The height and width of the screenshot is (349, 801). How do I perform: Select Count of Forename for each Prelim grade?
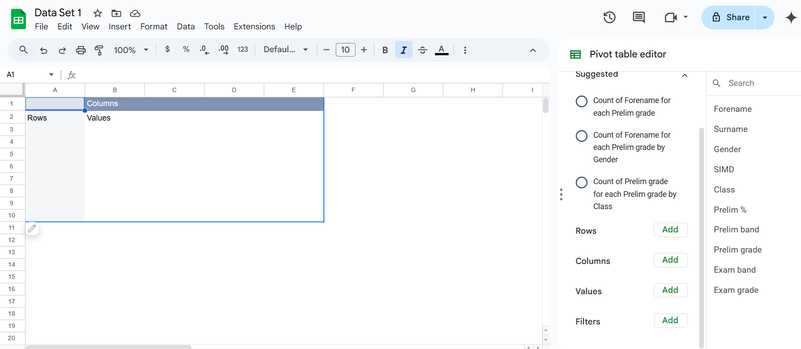(582, 101)
